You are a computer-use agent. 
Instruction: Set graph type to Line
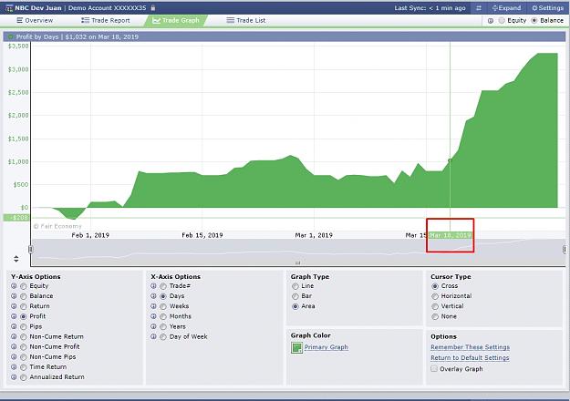point(295,286)
